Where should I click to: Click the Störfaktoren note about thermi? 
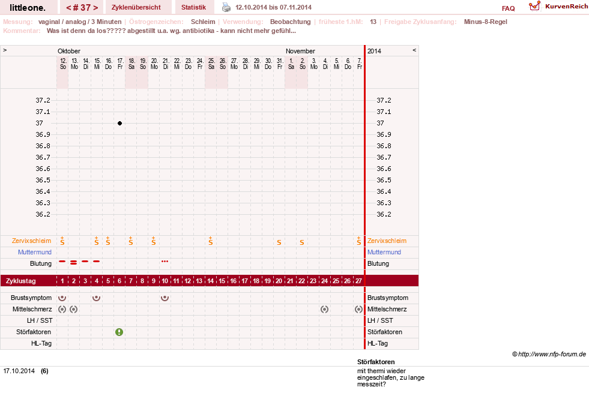click(x=391, y=377)
